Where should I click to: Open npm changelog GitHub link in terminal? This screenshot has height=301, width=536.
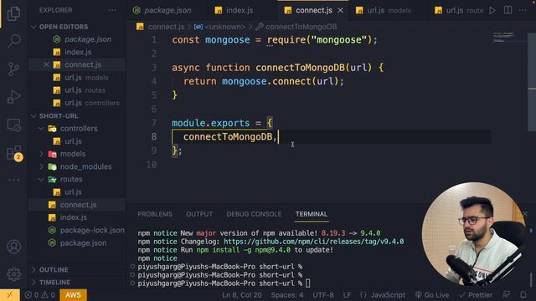314,242
